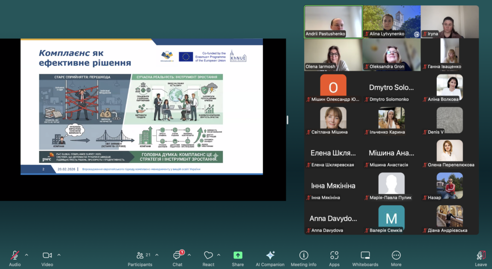Select Andrii Pastushenko's video tile
The height and width of the screenshot is (269, 492).
[333, 22]
